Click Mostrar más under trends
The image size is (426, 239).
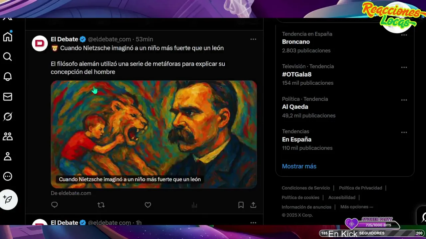(x=299, y=166)
